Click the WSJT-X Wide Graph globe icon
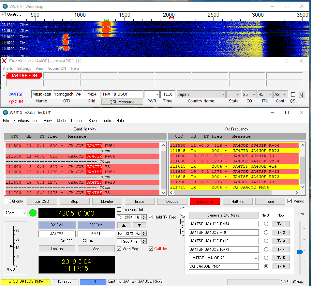This screenshot has width=311, height=286. [x=5, y=6]
